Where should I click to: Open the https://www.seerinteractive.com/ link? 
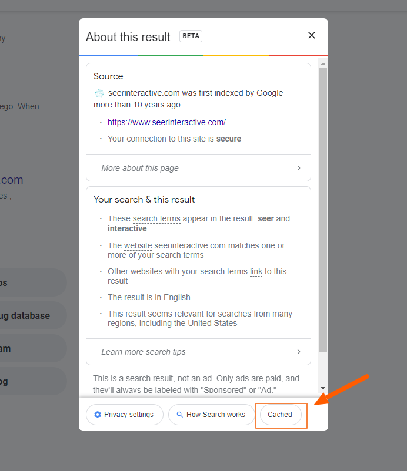click(x=166, y=122)
